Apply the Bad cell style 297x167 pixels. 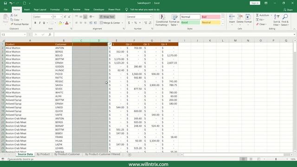coord(211,17)
